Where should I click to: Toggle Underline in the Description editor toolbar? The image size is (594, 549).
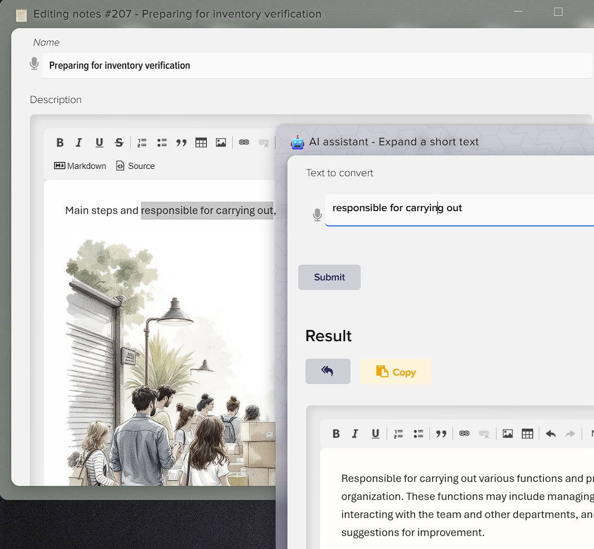tap(99, 143)
